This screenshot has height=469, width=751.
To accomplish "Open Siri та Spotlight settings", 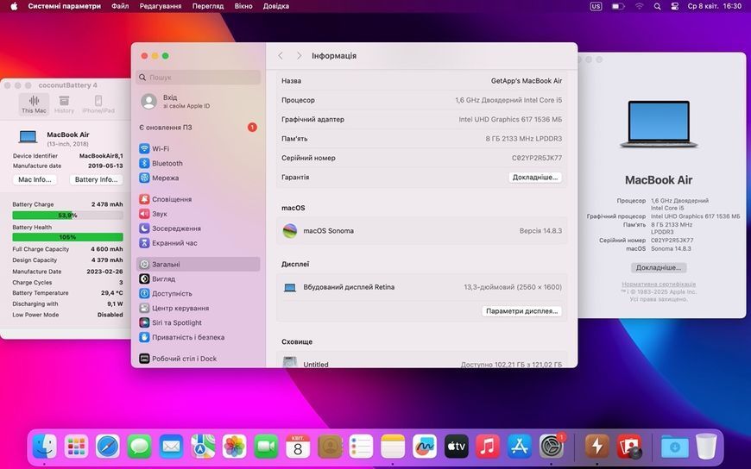I will click(x=199, y=322).
